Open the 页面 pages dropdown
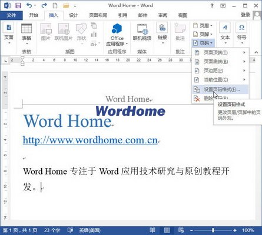262x235 pixels. (9, 34)
